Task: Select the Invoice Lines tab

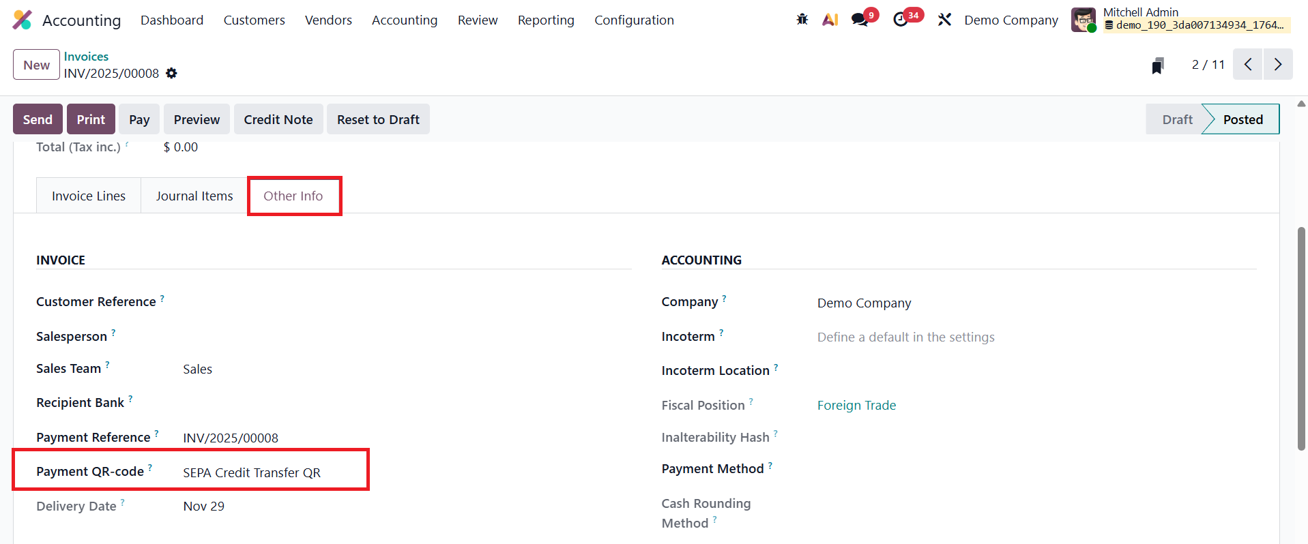Action: point(89,196)
